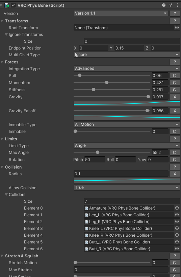Viewport: 181px width, 277px height.
Task: Pick object for collider Element 5
Action: (177, 242)
